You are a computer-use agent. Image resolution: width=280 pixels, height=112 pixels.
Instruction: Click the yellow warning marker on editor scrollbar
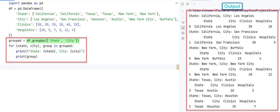coord(178,67)
